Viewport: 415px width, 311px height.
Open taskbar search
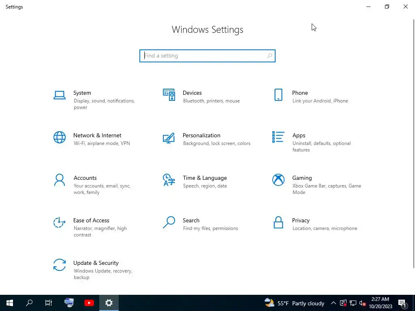(x=29, y=303)
